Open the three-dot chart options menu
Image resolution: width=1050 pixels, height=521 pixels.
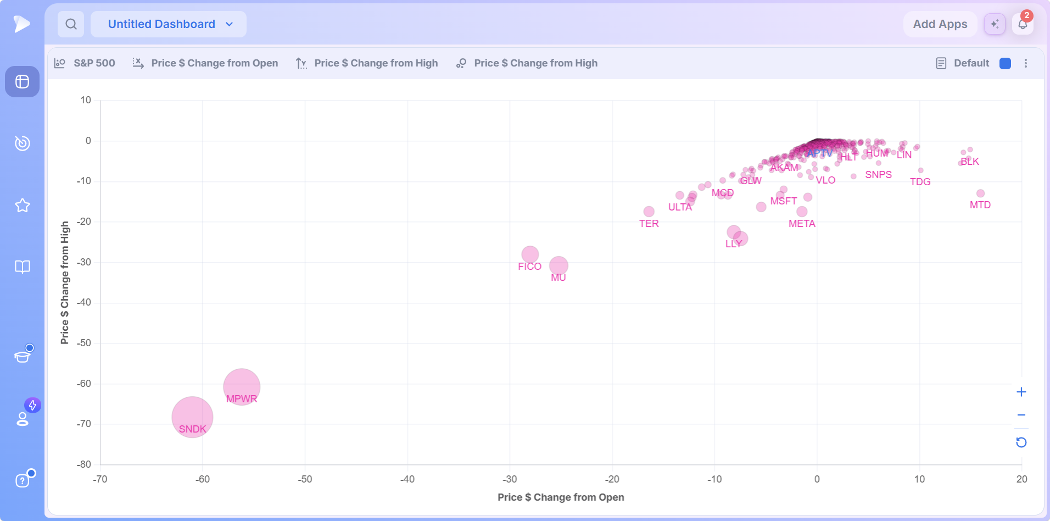(1026, 63)
